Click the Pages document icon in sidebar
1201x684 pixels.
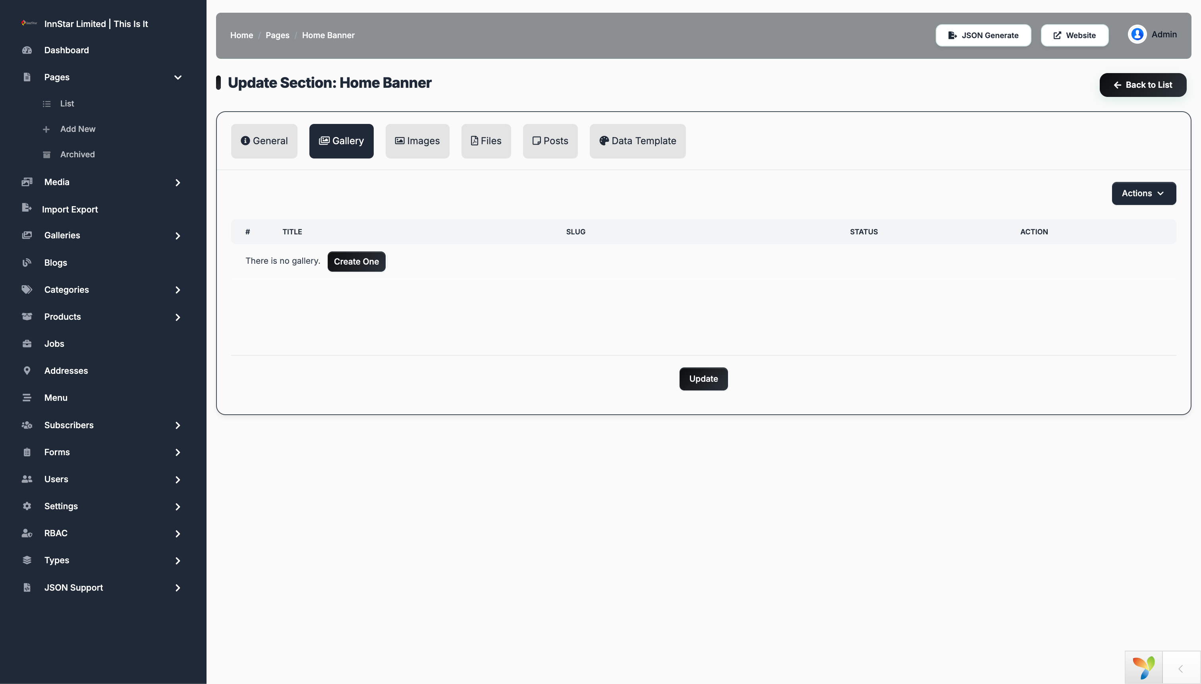pyautogui.click(x=27, y=77)
